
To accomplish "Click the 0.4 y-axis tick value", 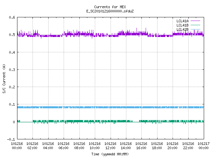I will click(12, 52).
